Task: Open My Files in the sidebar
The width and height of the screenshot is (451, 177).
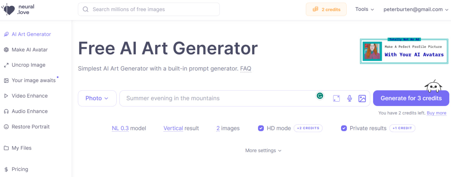Action: 21,148
